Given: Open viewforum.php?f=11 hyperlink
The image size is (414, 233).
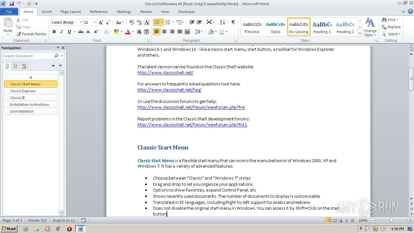Looking at the screenshot, I should [192, 125].
